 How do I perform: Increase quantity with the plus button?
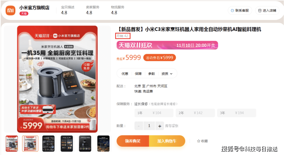(160, 126)
